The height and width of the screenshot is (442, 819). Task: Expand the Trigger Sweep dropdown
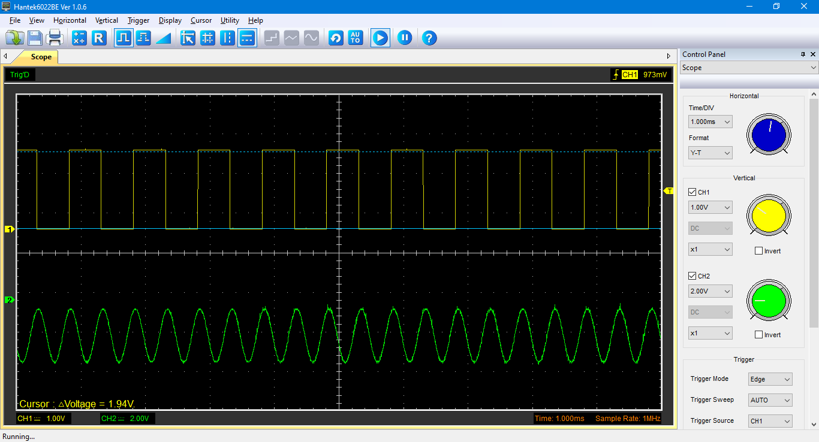(x=770, y=399)
